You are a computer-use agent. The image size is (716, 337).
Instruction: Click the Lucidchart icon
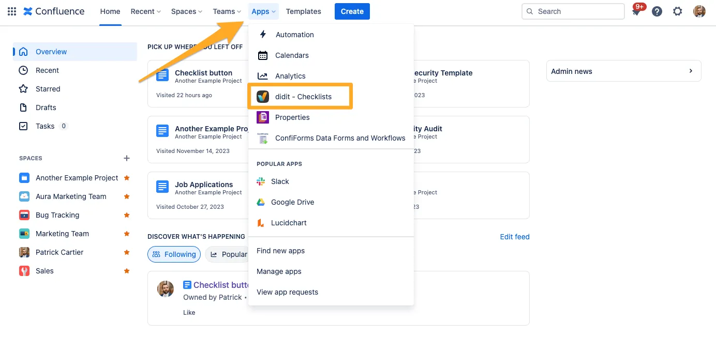pos(261,223)
